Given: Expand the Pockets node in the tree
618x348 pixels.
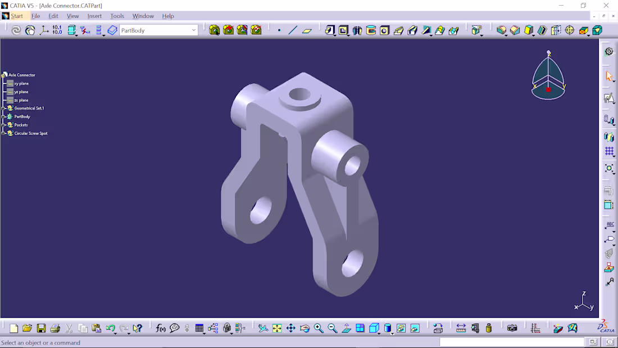Looking at the screenshot, I should [x=4, y=125].
